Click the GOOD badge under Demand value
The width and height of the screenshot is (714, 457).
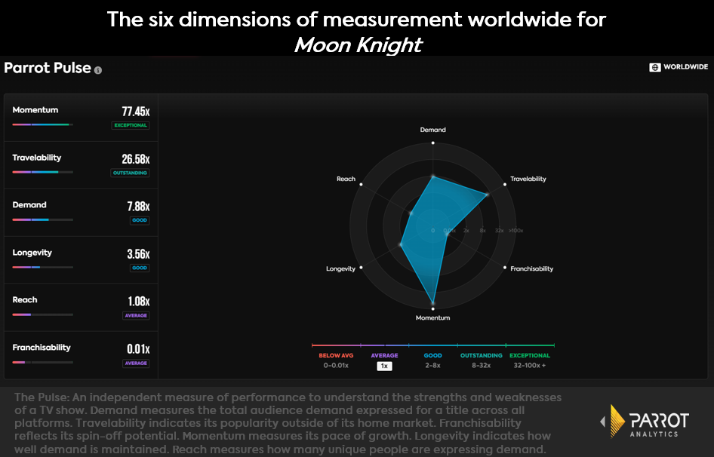tap(140, 220)
